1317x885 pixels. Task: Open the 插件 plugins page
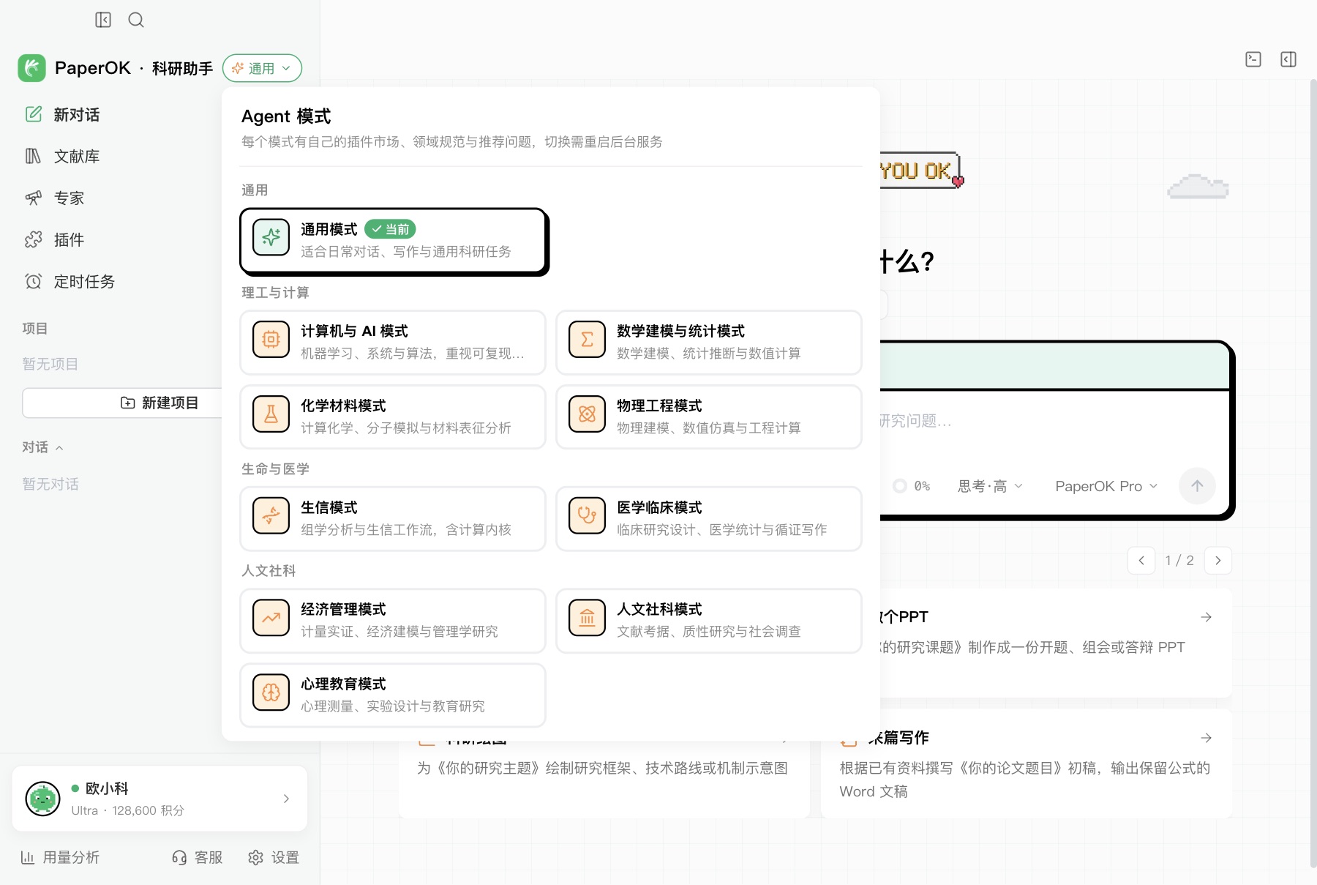(x=56, y=239)
